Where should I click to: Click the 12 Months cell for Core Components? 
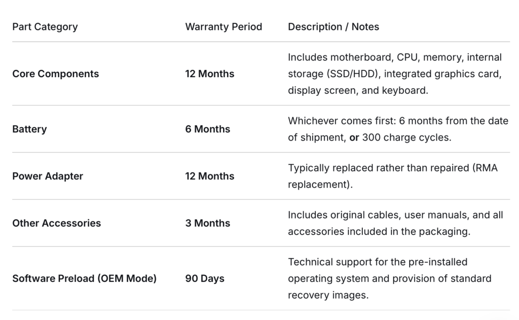click(x=210, y=74)
